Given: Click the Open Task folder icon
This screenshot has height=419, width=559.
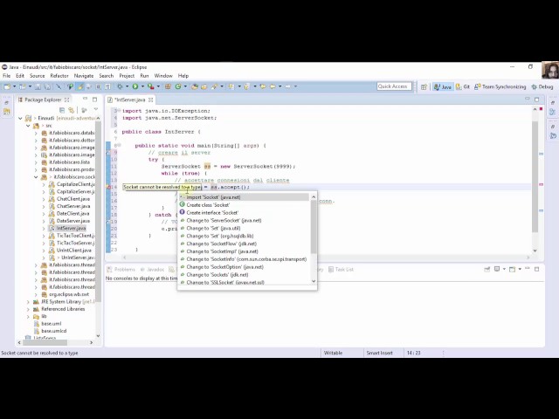Looking at the screenshot, I should 204,86.
